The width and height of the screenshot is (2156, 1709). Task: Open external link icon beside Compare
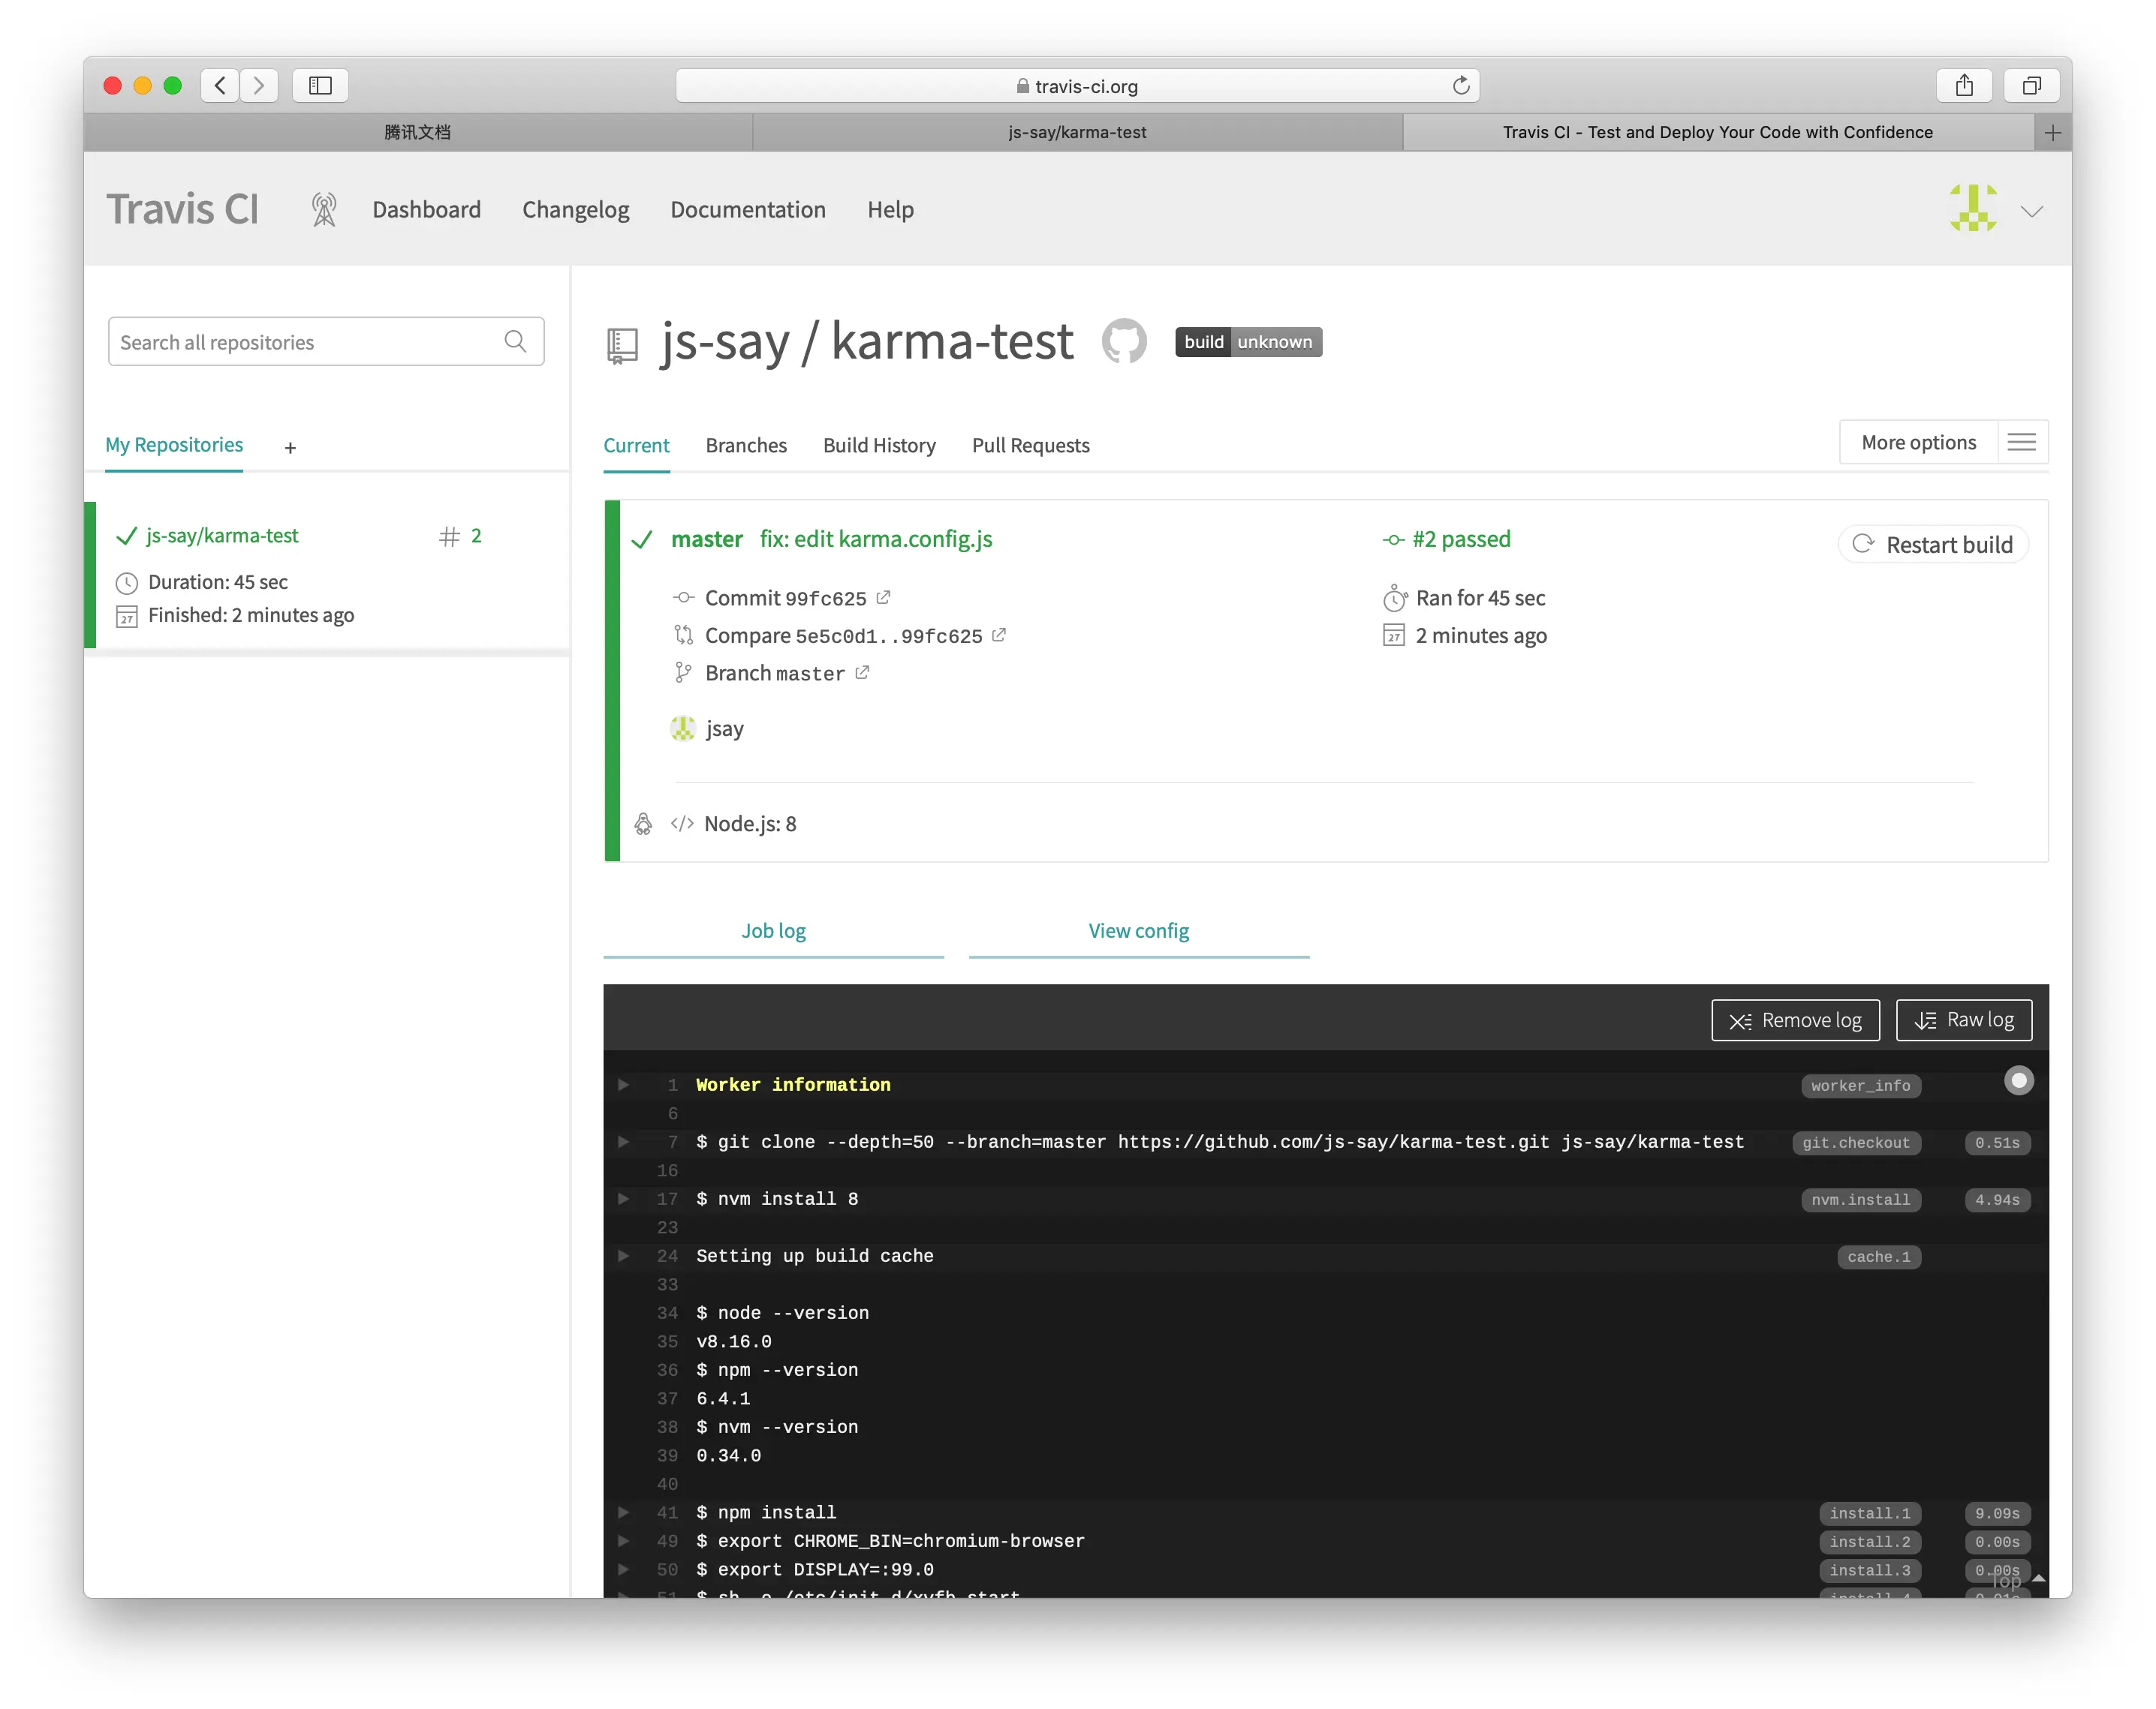click(998, 635)
